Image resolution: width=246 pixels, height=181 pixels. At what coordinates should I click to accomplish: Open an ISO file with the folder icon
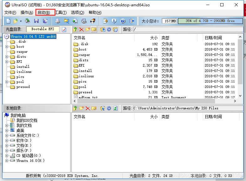16,21
